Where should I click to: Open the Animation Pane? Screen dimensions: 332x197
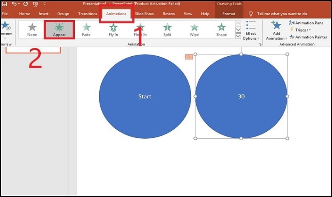(x=306, y=23)
